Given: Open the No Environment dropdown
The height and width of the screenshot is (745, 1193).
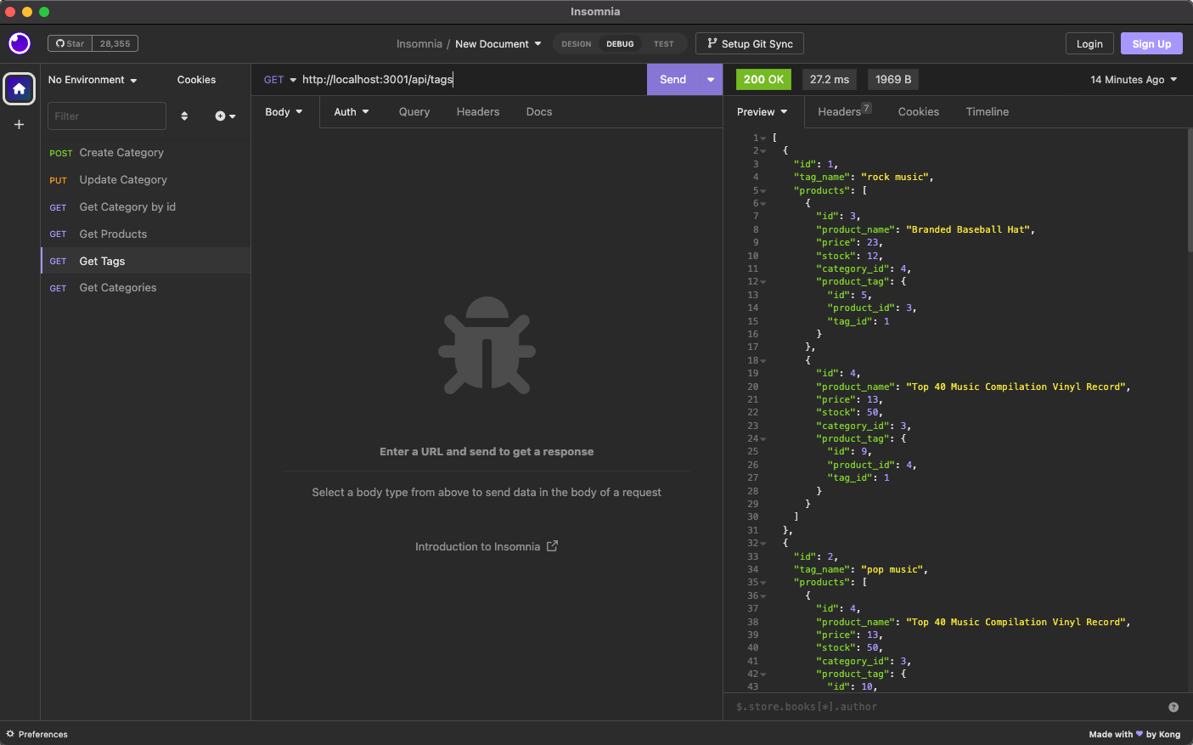Looking at the screenshot, I should (90, 79).
